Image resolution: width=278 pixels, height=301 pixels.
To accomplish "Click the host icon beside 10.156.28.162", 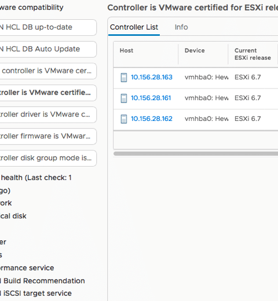I will (x=124, y=119).
